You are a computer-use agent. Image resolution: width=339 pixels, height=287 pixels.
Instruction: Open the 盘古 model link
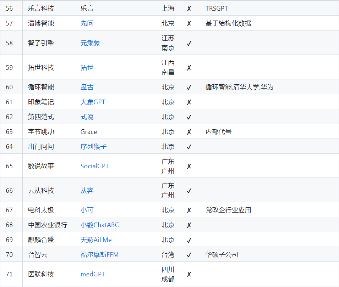pyautogui.click(x=87, y=87)
